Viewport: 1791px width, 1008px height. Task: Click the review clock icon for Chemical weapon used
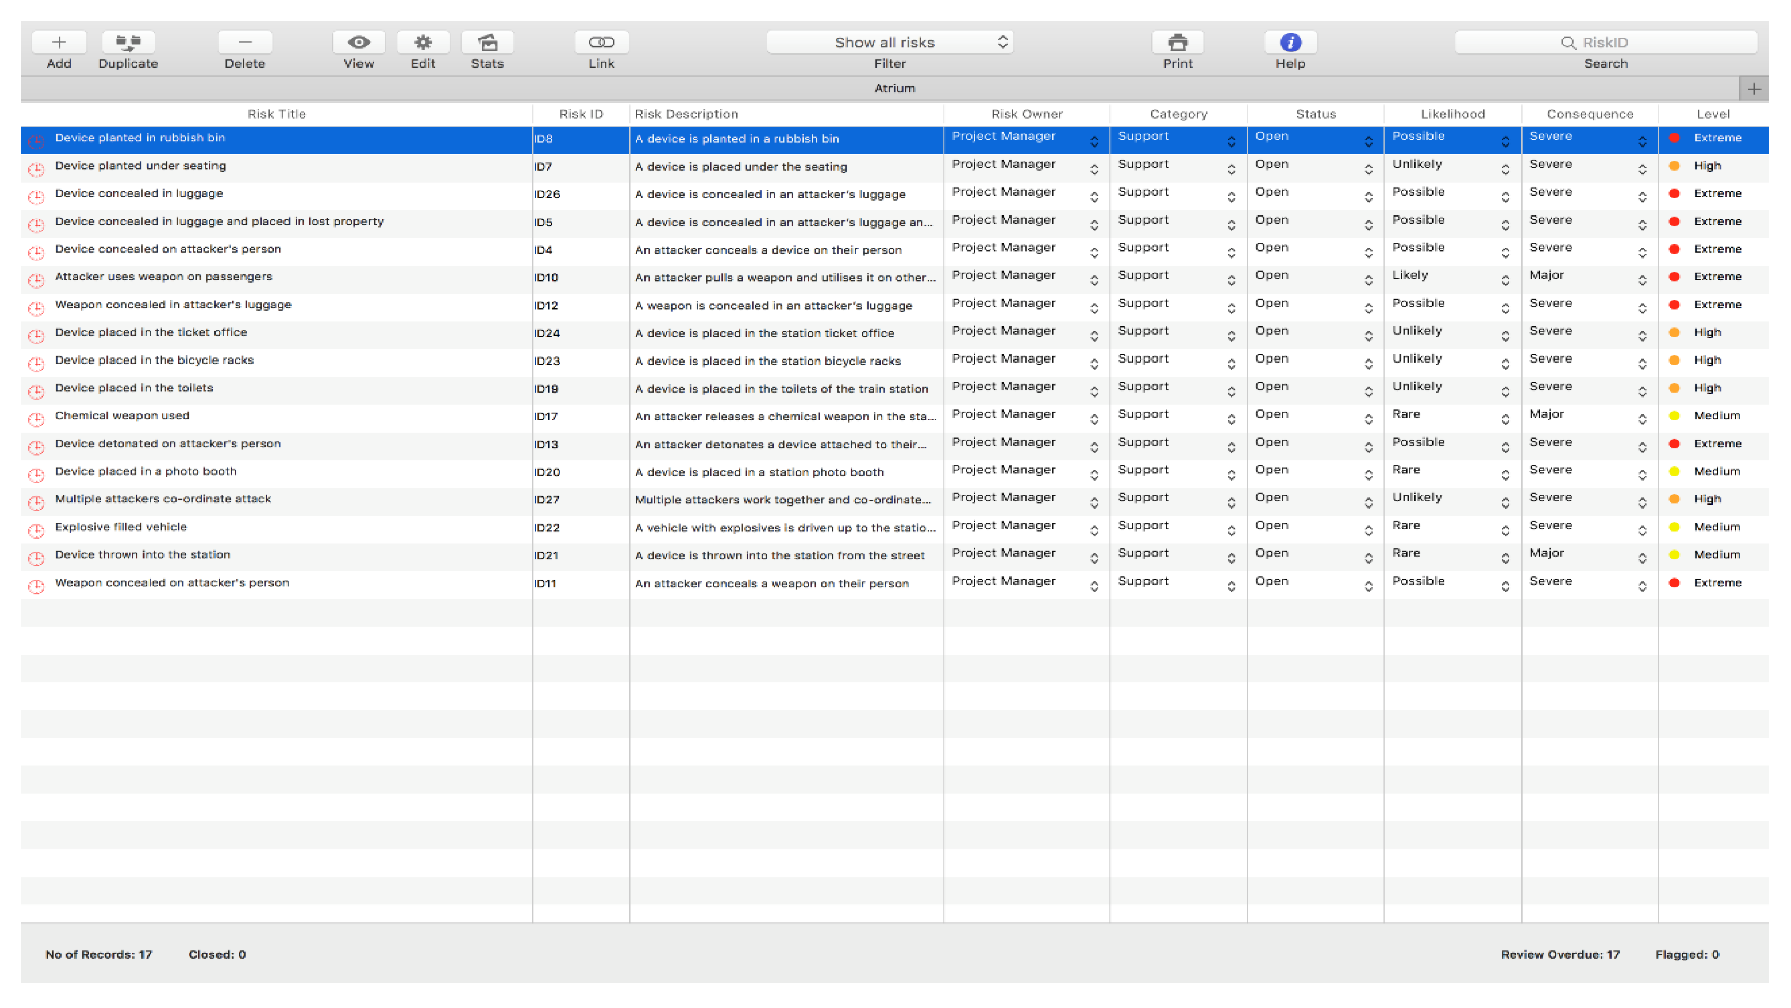click(36, 419)
